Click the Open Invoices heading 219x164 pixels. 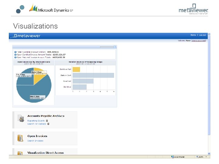click(37, 136)
